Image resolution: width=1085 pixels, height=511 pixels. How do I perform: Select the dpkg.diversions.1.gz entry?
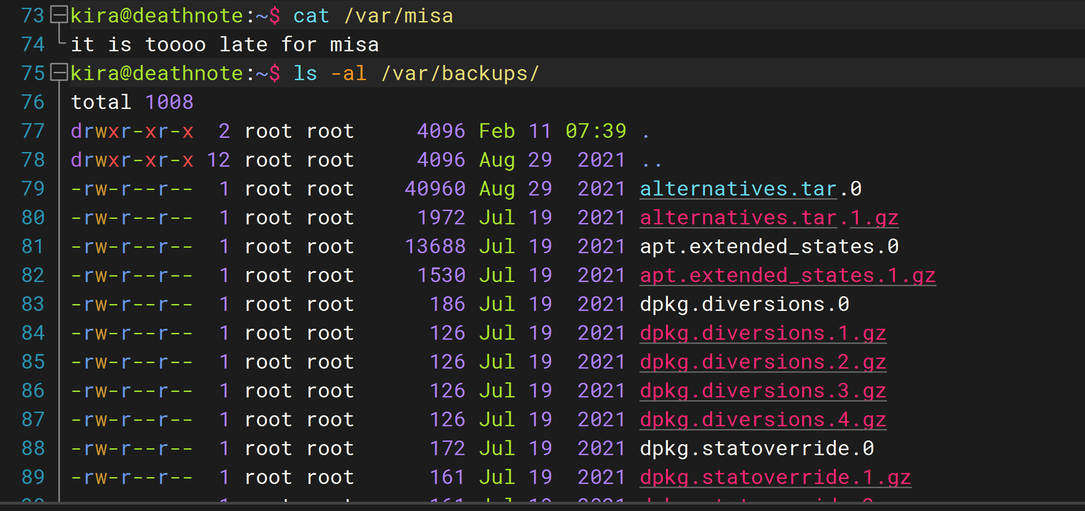pos(763,333)
